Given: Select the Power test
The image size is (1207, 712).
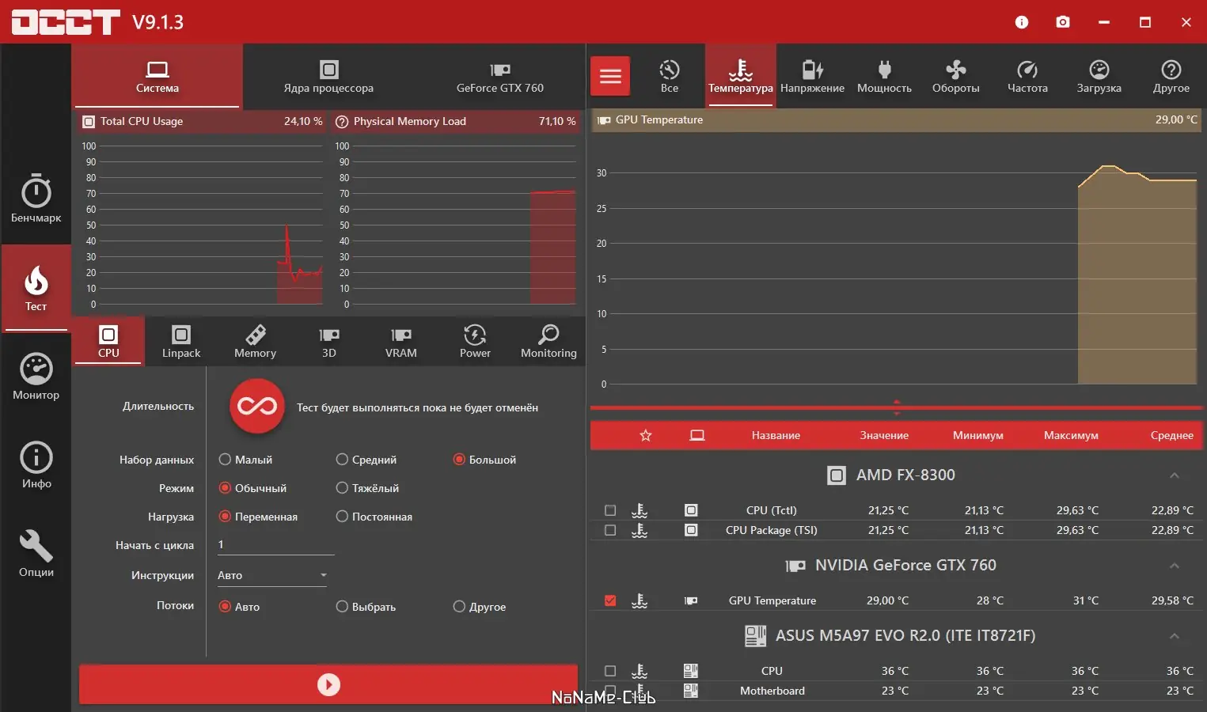Looking at the screenshot, I should [475, 341].
